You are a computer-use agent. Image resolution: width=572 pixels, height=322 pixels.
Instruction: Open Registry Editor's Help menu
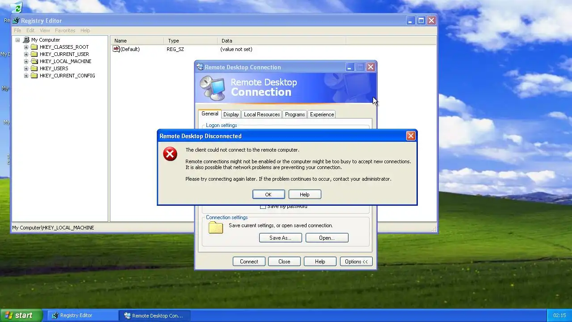85,30
